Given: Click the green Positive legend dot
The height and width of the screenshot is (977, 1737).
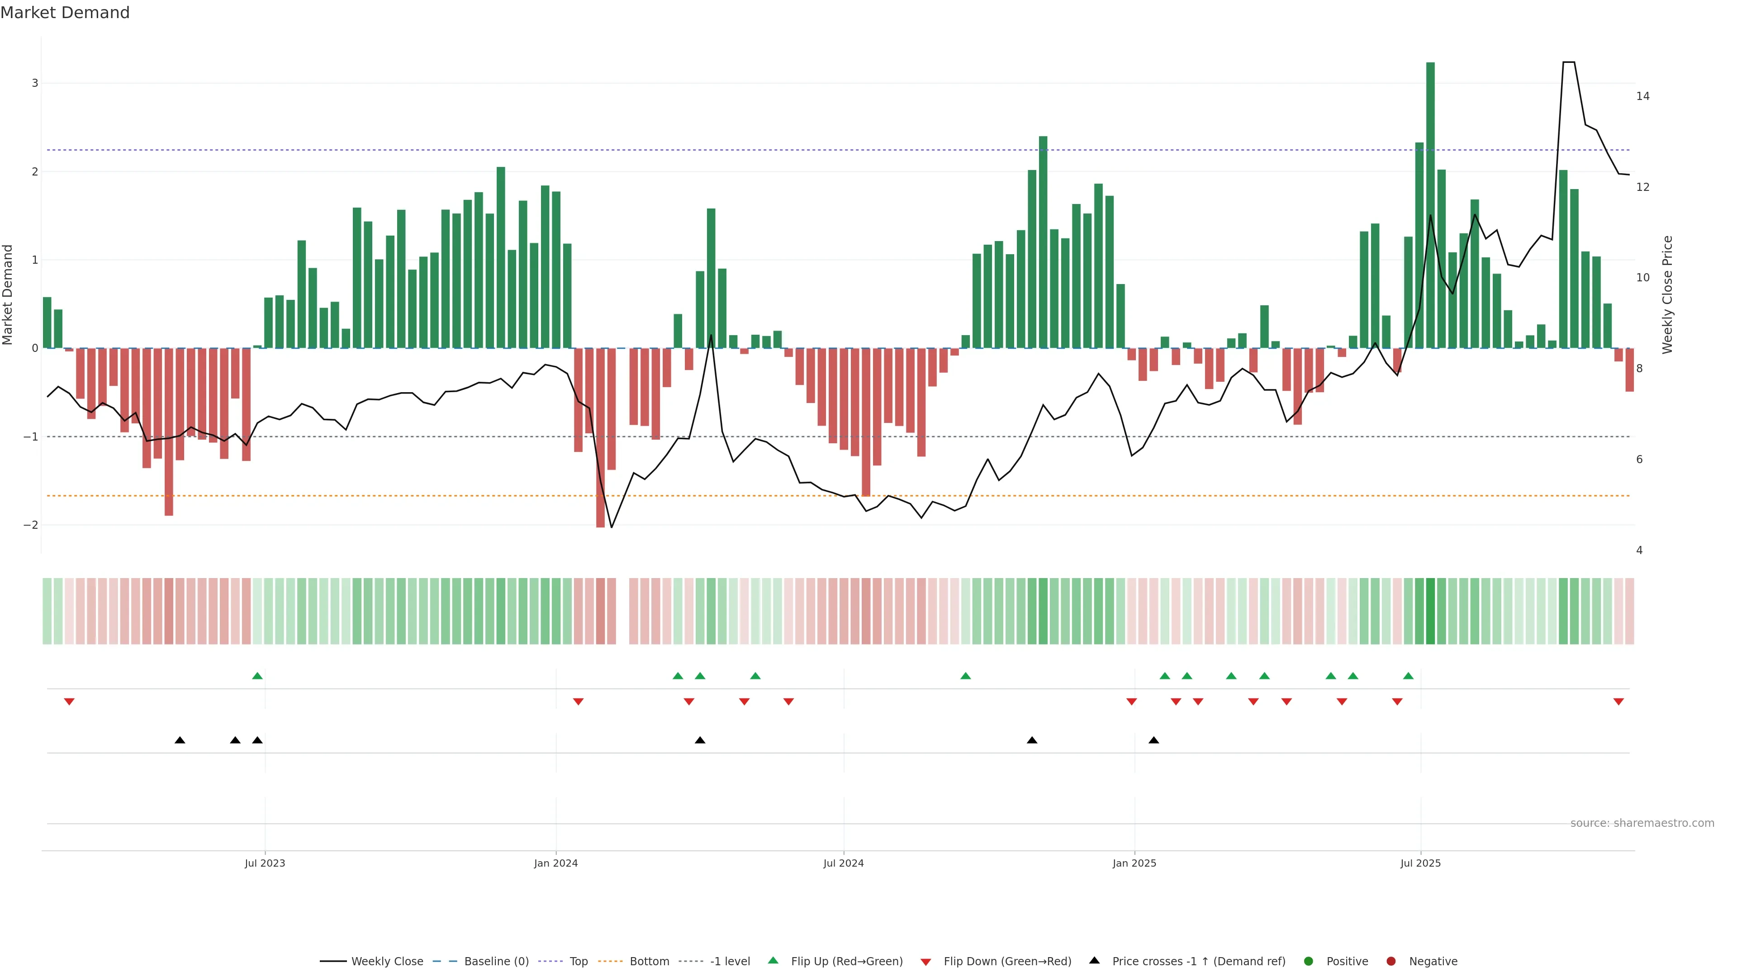Looking at the screenshot, I should pos(1309,962).
